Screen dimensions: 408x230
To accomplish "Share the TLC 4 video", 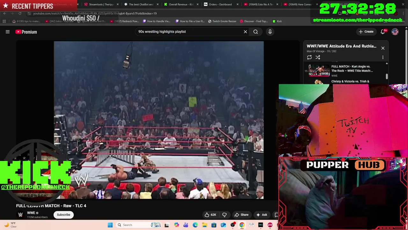I will coord(241,215).
